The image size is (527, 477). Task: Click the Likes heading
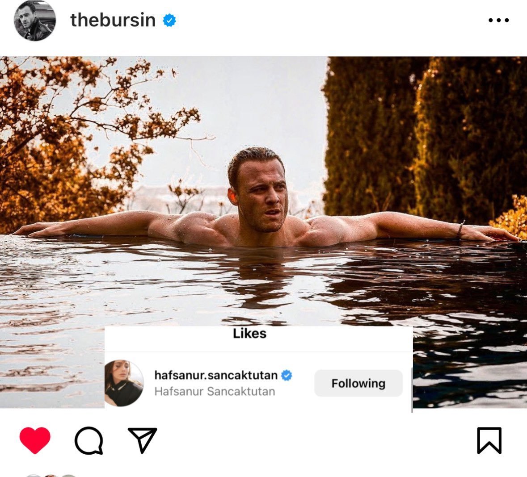coord(250,334)
